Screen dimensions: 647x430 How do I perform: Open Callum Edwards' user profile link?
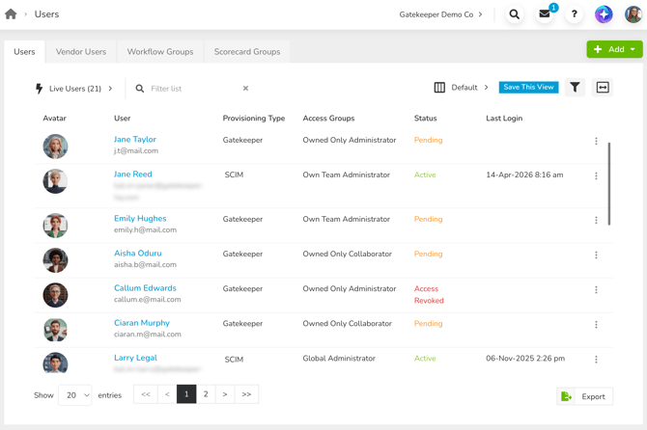(x=145, y=288)
